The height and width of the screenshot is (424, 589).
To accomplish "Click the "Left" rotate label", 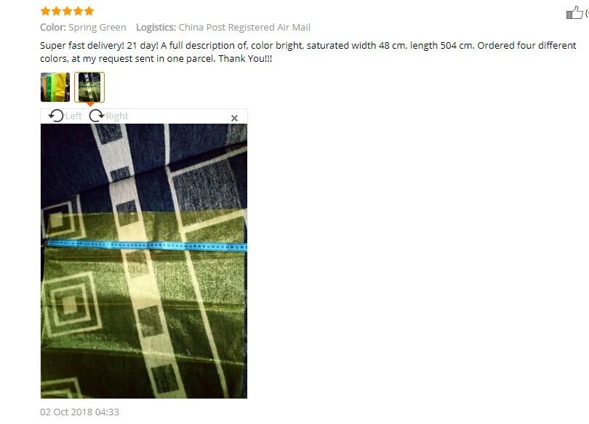I will [73, 116].
